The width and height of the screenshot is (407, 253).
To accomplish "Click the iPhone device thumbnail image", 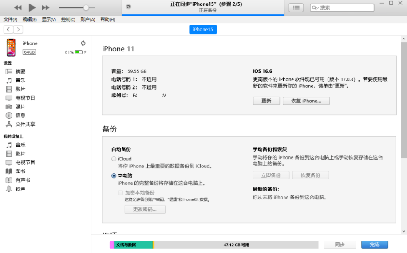I will (x=11, y=47).
